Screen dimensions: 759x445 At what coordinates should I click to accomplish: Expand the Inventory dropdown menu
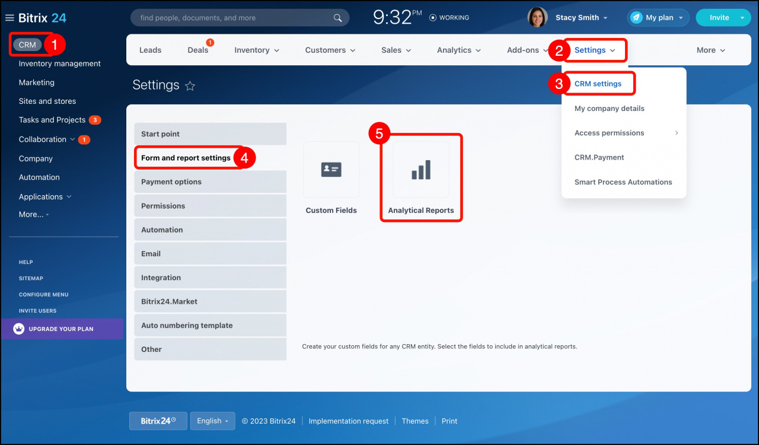[257, 50]
